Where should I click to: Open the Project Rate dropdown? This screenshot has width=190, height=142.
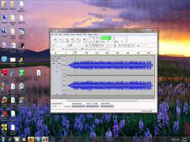(x=56, y=106)
